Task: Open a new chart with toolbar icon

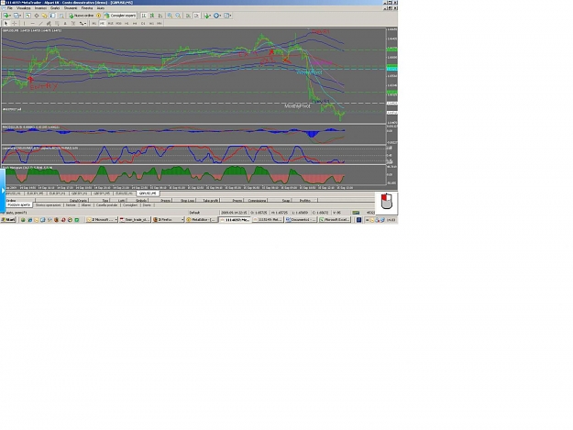Action: [x=6, y=16]
